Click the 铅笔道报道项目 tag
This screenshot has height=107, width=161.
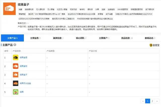pyautogui.click(x=137, y=9)
